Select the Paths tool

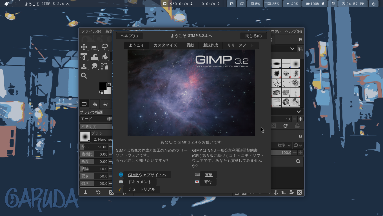tap(105, 66)
